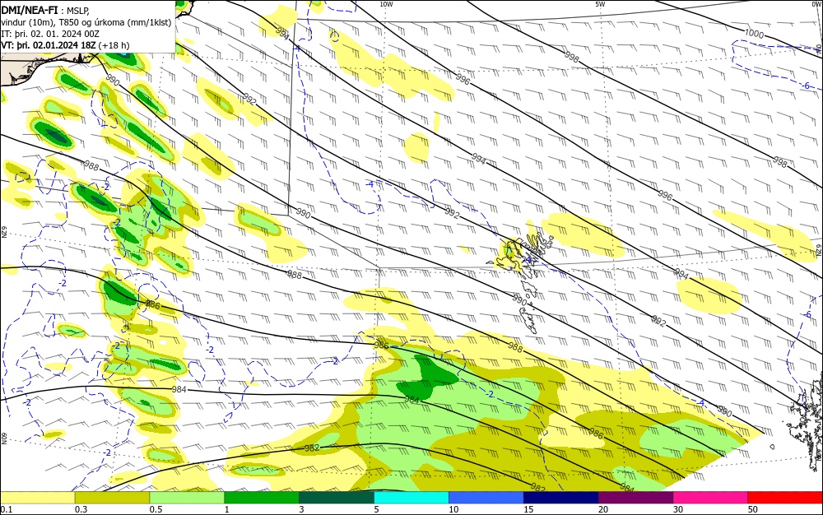The image size is (823, 515).
Task: Click the legend value "0.3"
Action: click(x=81, y=509)
